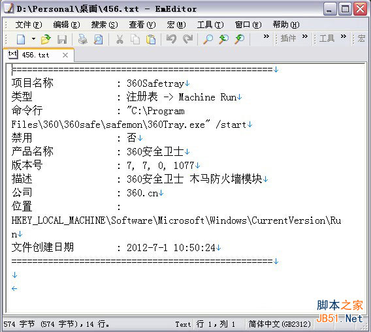Viewport: 371px width, 332px height.
Task: Open the New file dropdown arrow
Action: point(33,38)
